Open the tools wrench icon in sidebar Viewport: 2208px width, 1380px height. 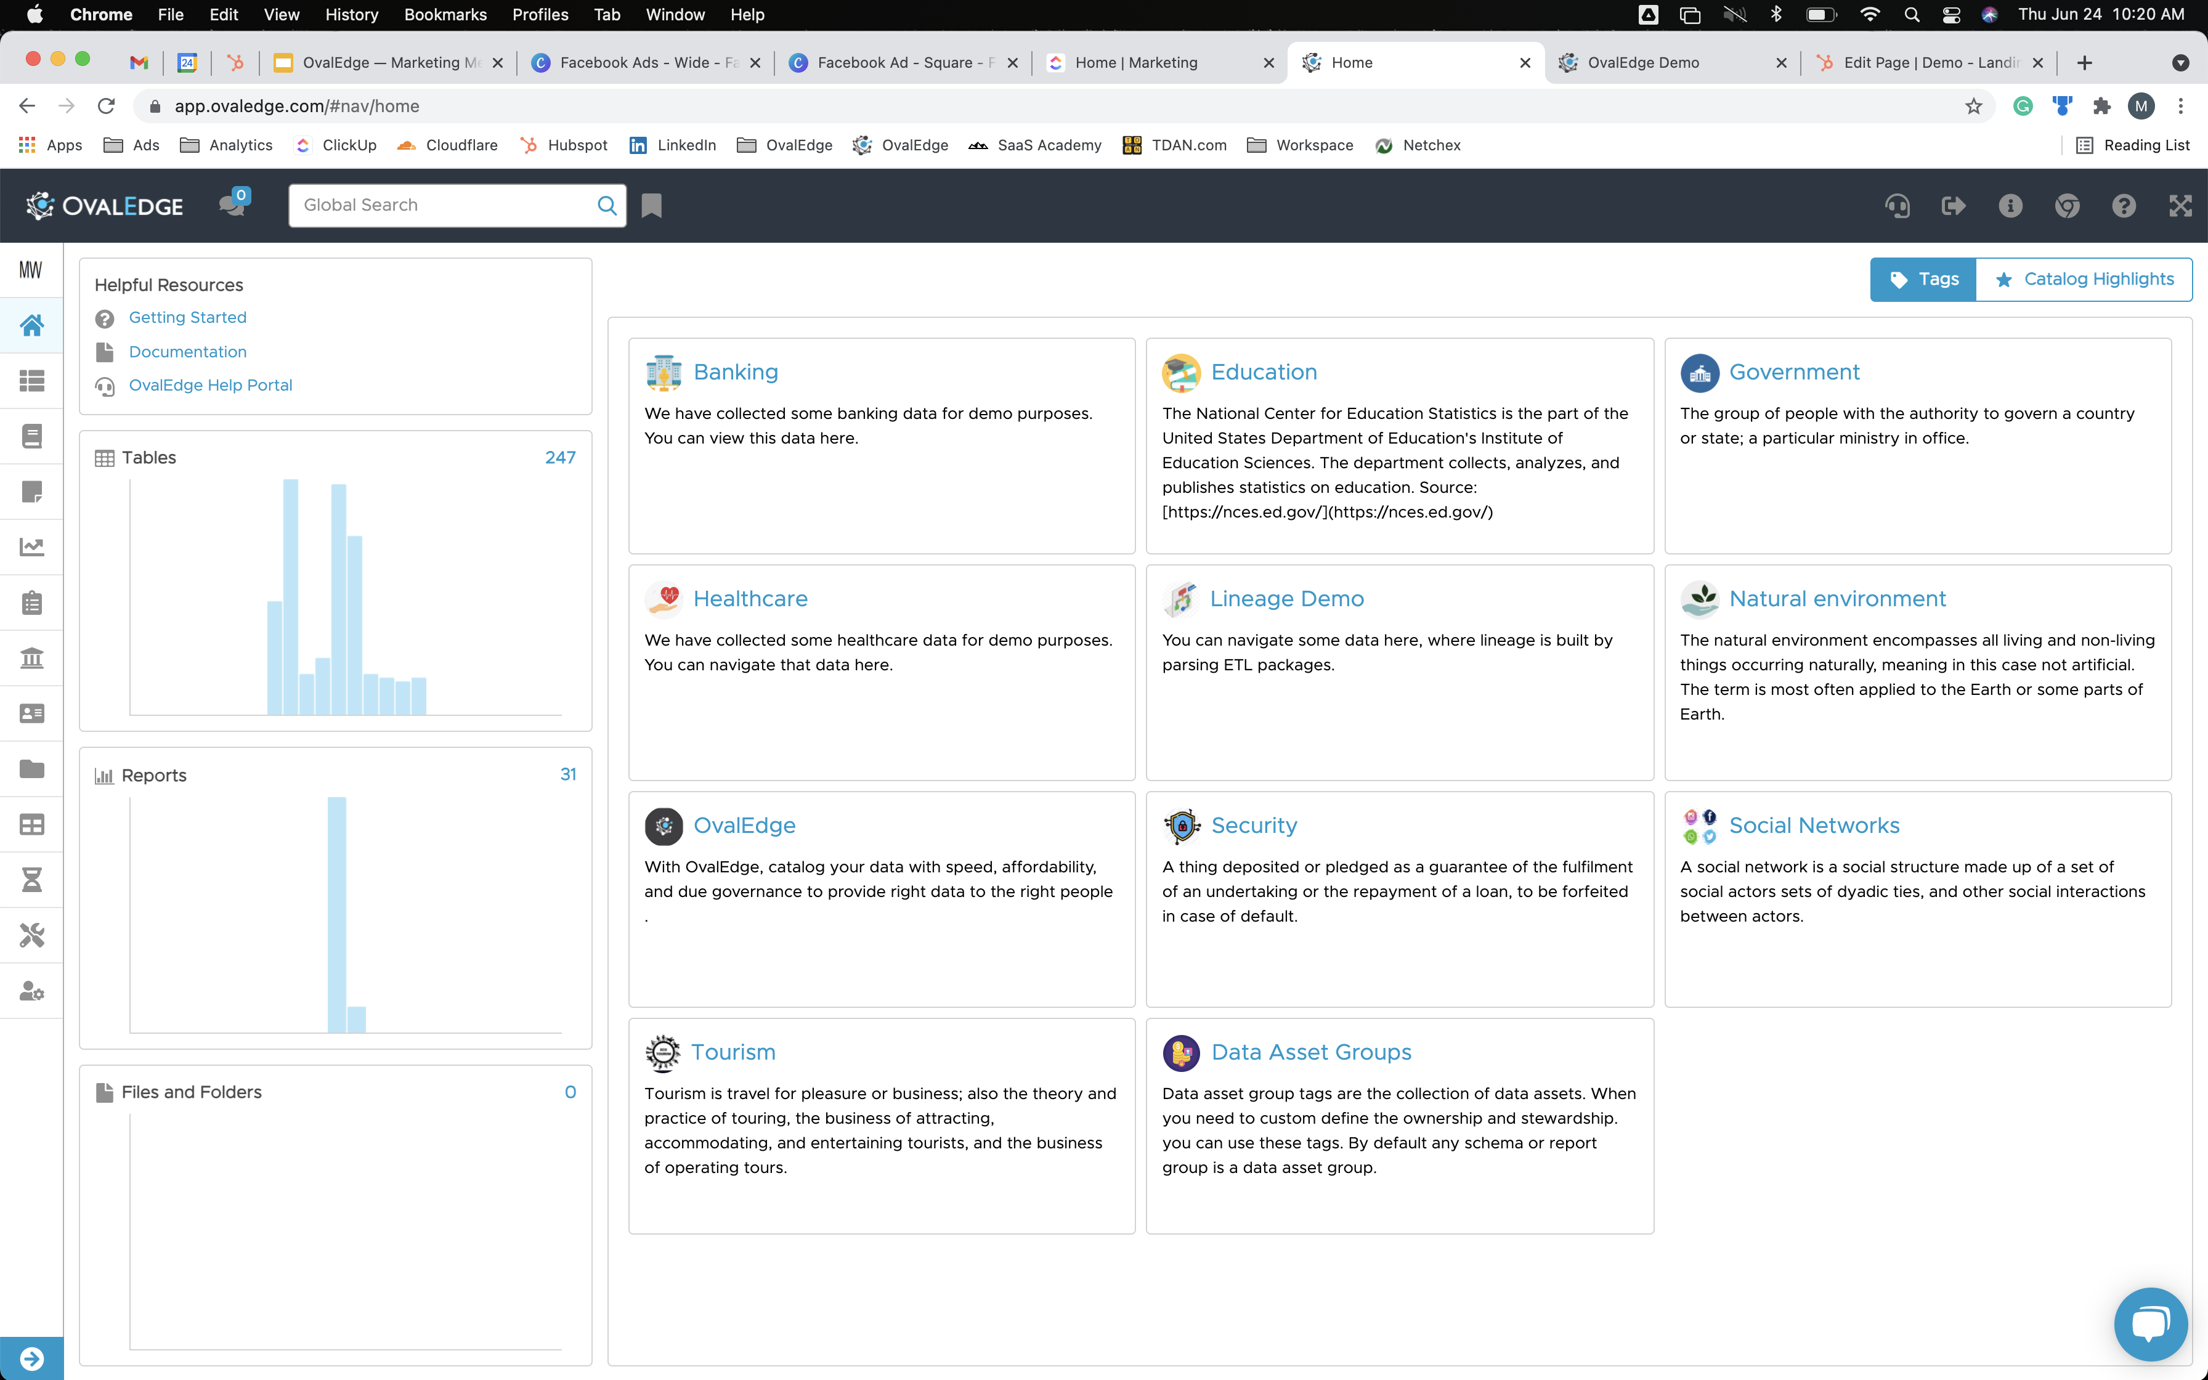click(32, 936)
